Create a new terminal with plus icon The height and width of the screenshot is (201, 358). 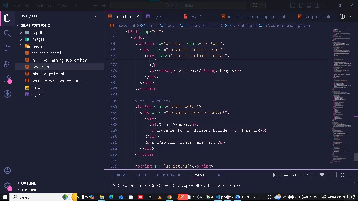tap(301, 175)
